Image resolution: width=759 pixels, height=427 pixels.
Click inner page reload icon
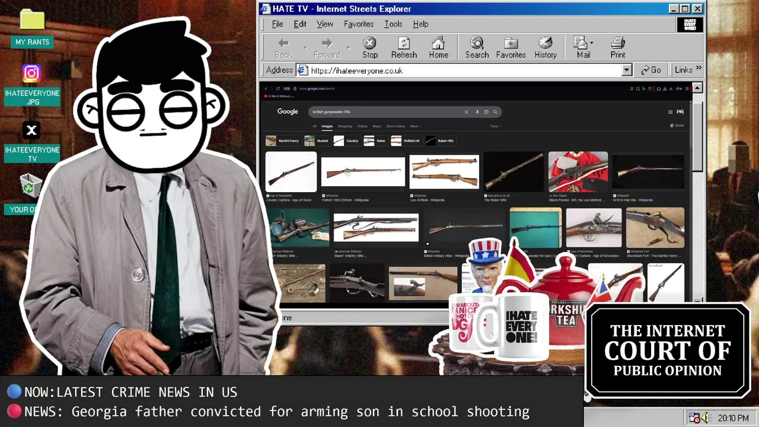[x=278, y=88]
